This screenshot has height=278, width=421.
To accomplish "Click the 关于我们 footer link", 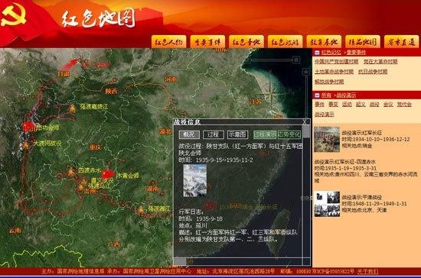I will (x=368, y=272).
